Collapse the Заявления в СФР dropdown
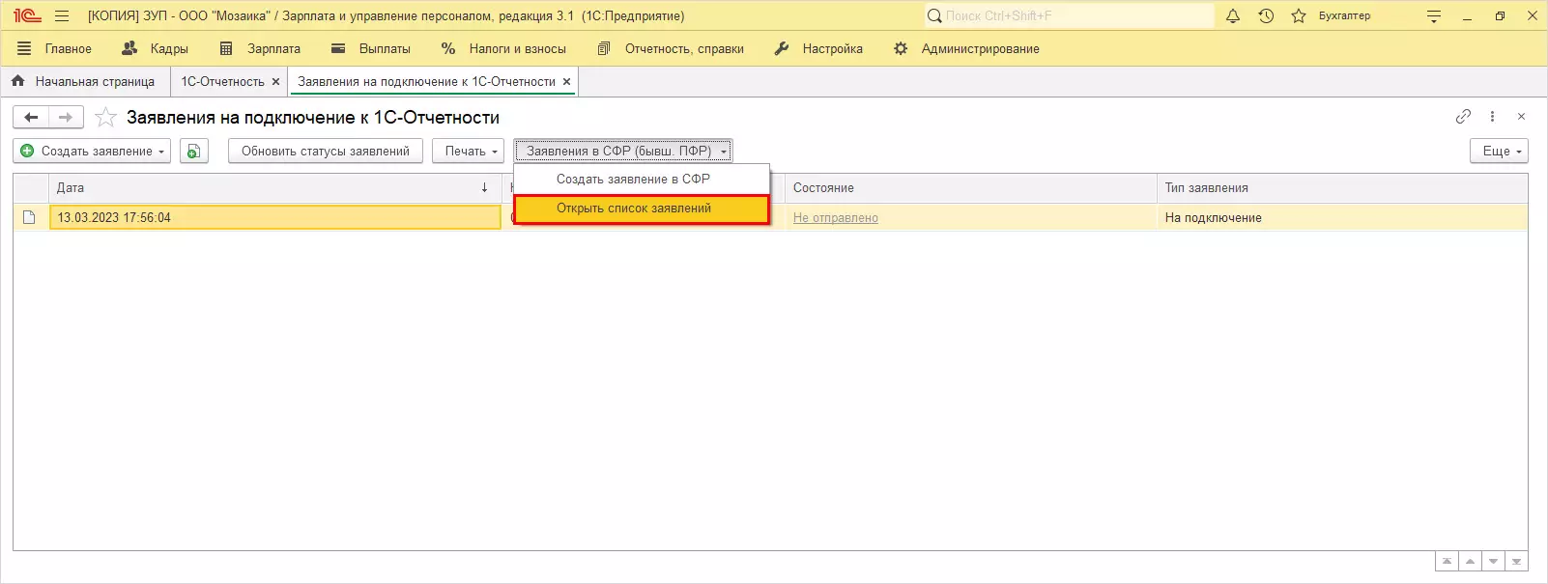This screenshot has height=584, width=1548. click(x=623, y=151)
